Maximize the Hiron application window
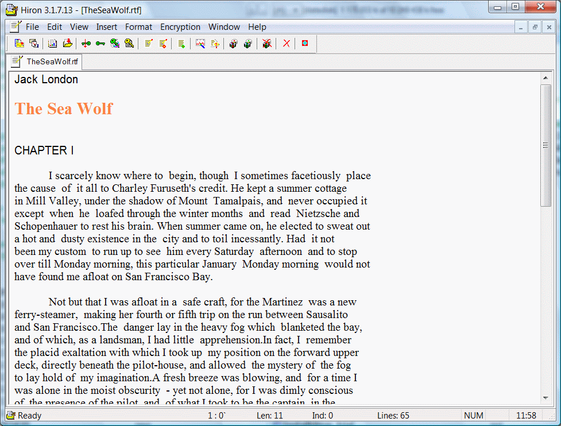 coord(515,7)
